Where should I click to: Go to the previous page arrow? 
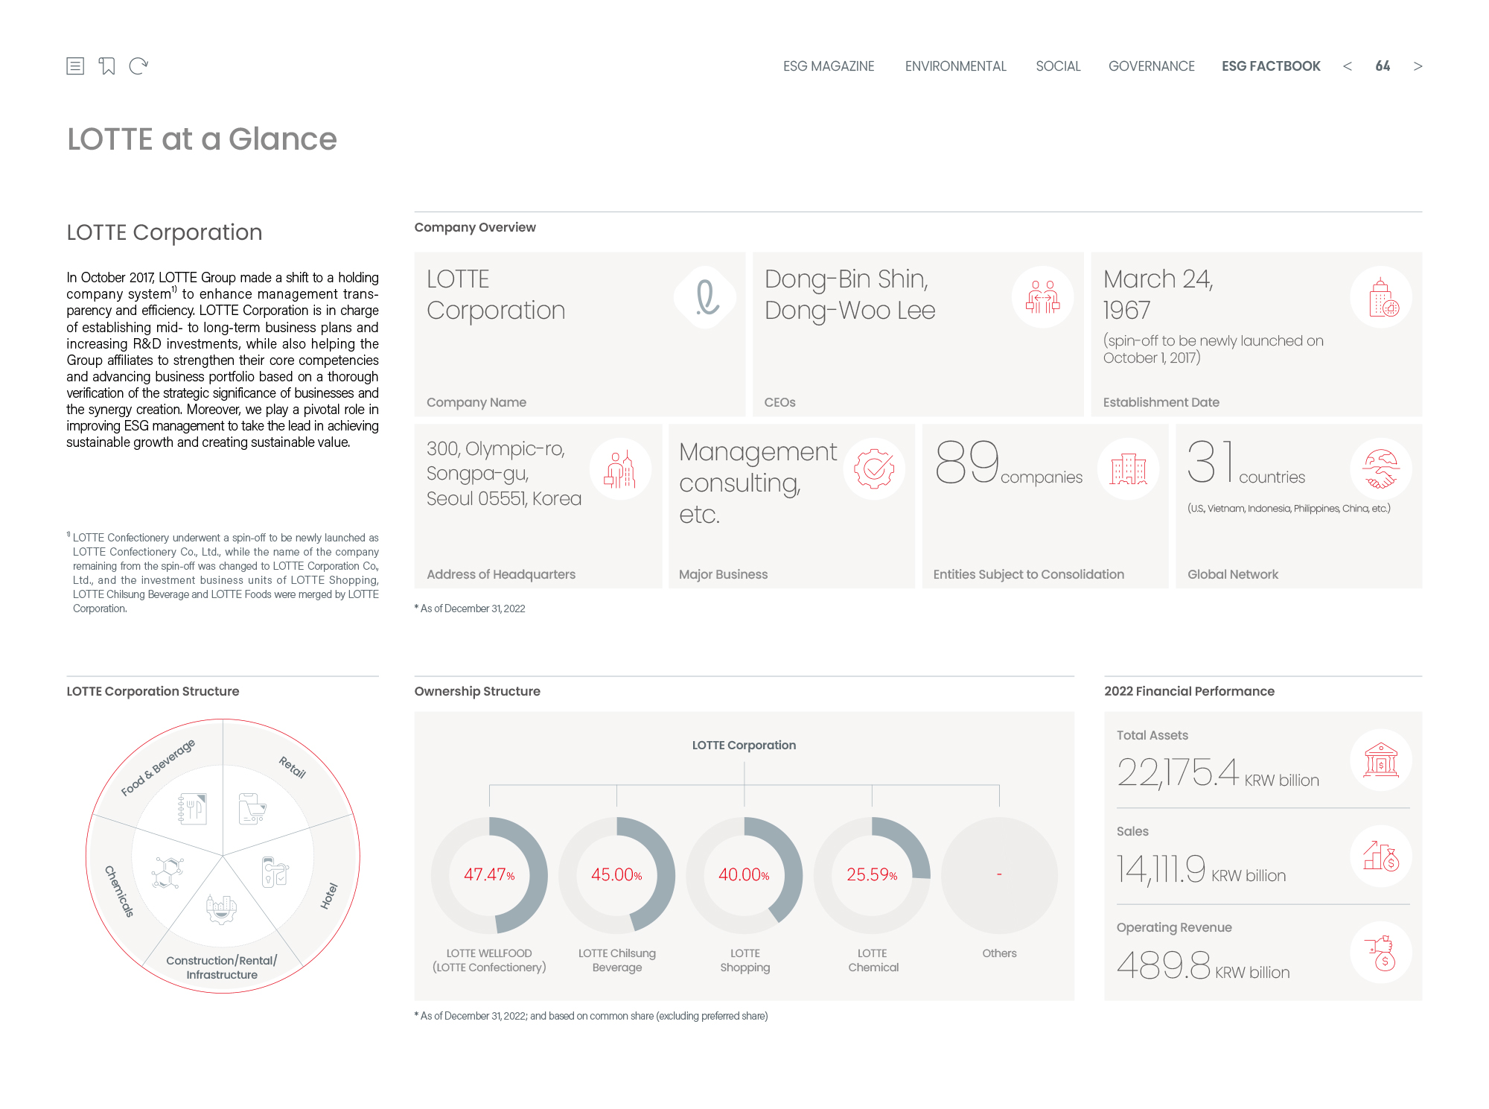1348,66
